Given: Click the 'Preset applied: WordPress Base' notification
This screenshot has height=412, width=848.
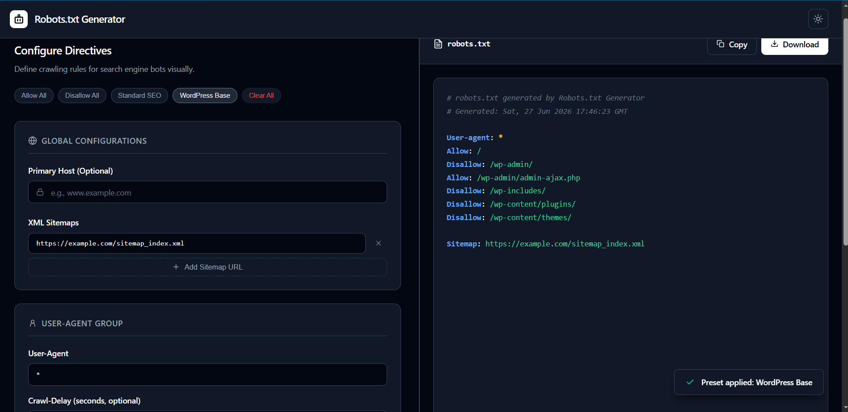Looking at the screenshot, I should (x=749, y=382).
